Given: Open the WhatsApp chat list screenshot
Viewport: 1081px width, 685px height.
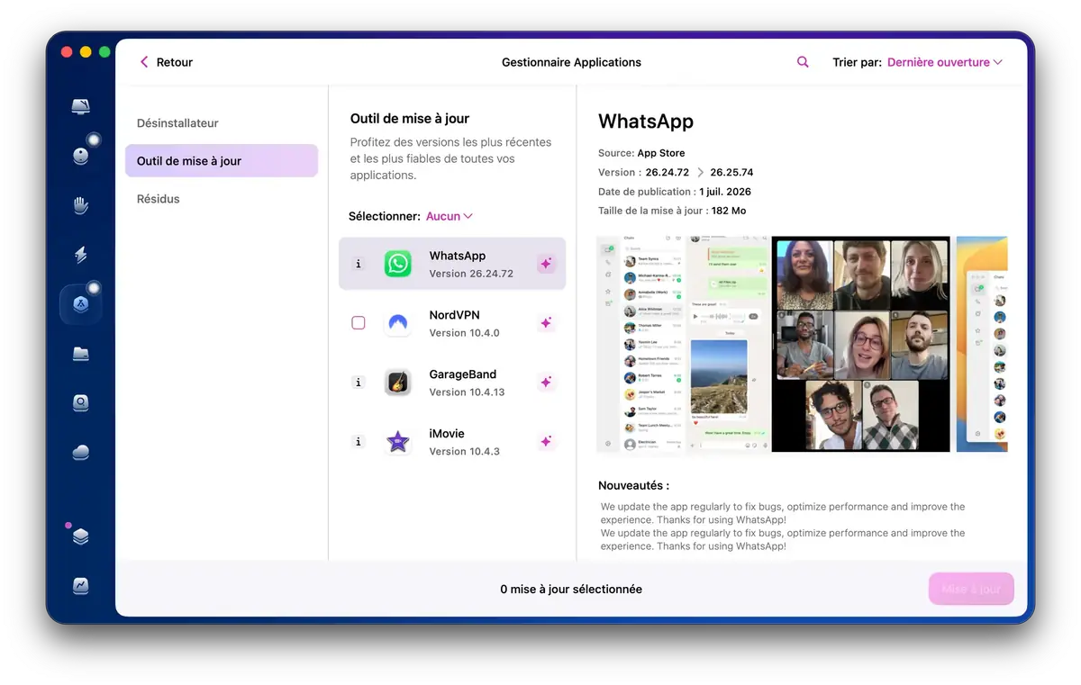Looking at the screenshot, I should pos(684,344).
